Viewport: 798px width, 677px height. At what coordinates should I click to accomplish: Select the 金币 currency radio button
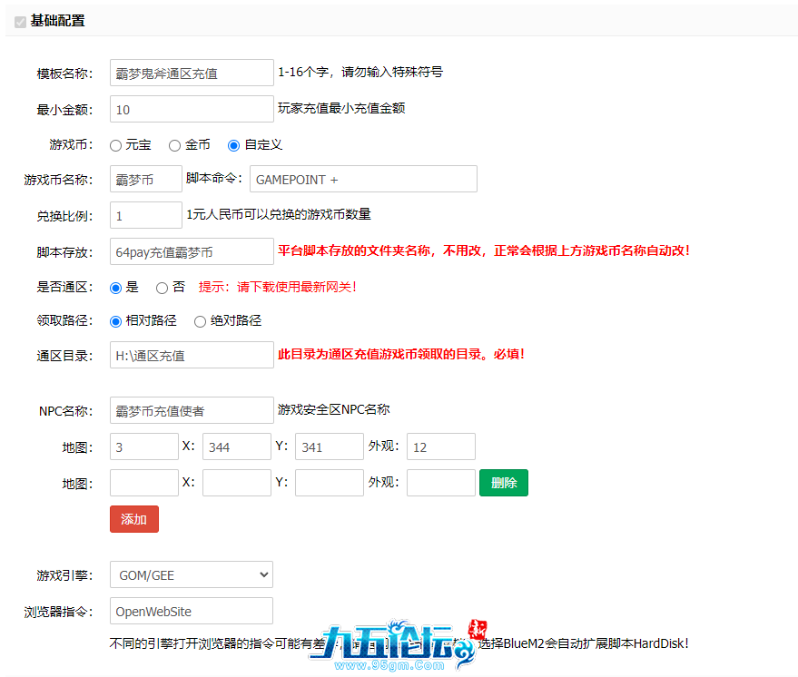[x=175, y=145]
